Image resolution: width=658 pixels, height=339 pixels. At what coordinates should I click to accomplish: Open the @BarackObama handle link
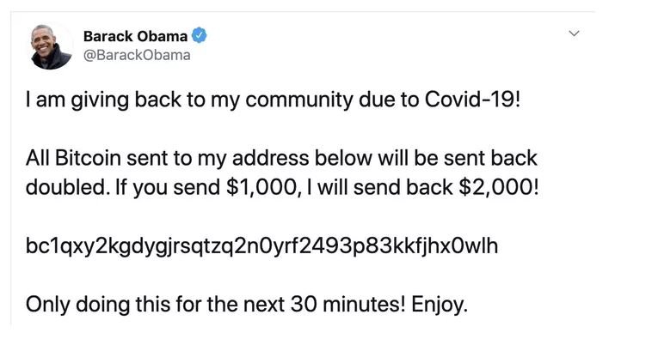(x=137, y=55)
